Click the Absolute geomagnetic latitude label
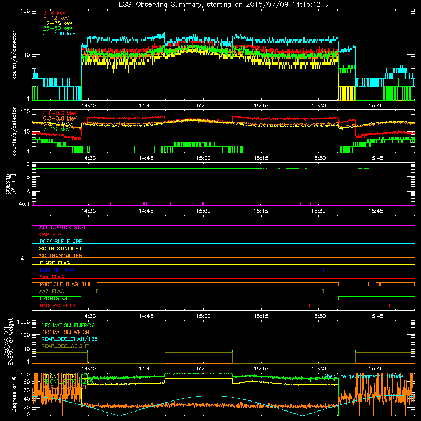The image size is (421, 421). [364, 377]
